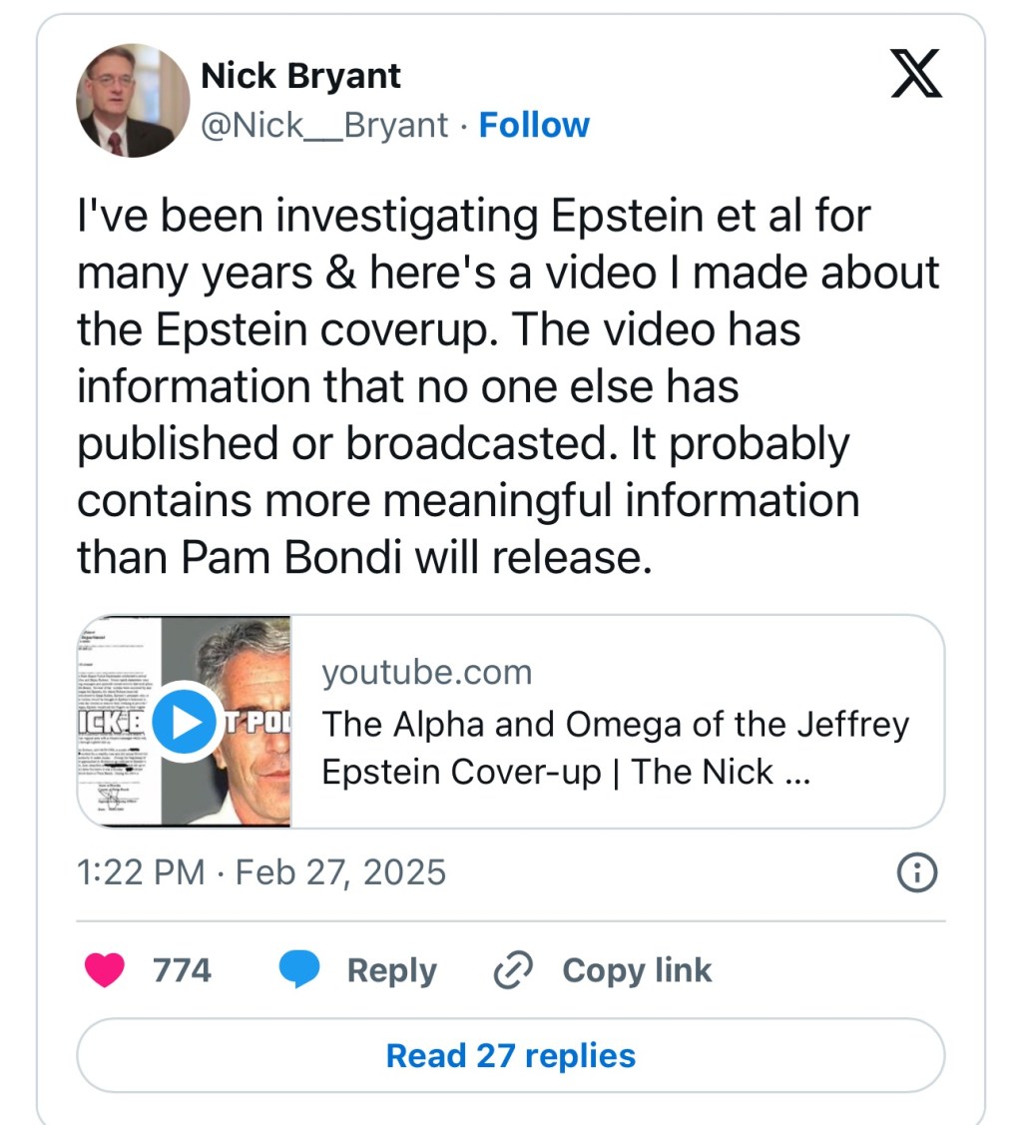
Task: Play the embedded YouTube video
Action: tap(185, 721)
